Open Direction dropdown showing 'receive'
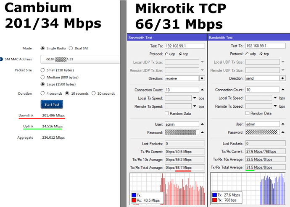This screenshot has height=207, width=290. [x=202, y=78]
